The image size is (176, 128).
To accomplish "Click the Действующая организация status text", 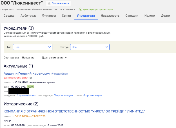I will (x=98, y=9).
